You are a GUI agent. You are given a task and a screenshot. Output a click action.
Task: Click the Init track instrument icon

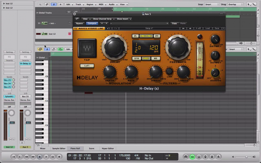coord(44,23)
